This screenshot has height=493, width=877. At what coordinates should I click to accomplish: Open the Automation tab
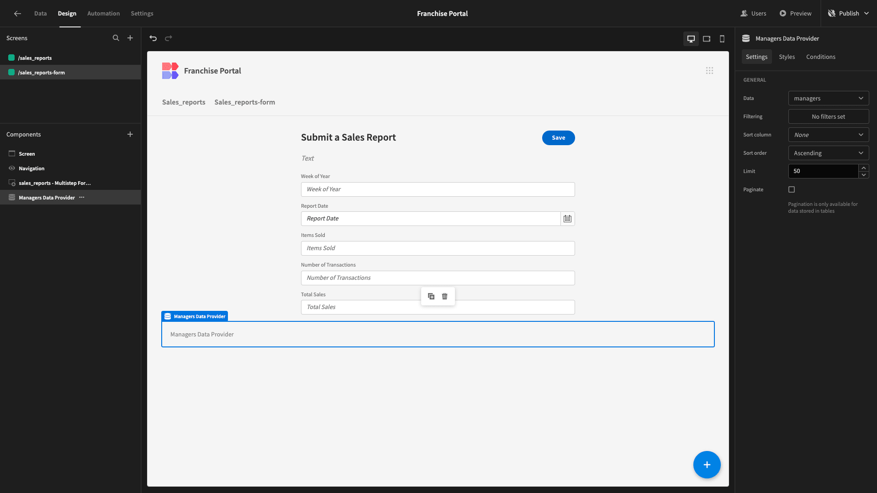click(x=103, y=14)
